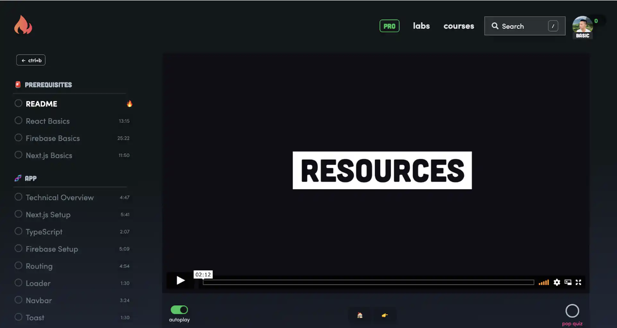Click into the Search field
The width and height of the screenshot is (617, 328).
[525, 26]
